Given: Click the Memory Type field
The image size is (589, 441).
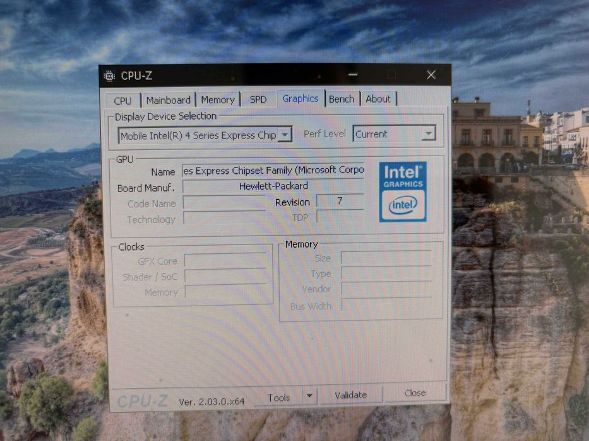Looking at the screenshot, I should [386, 273].
